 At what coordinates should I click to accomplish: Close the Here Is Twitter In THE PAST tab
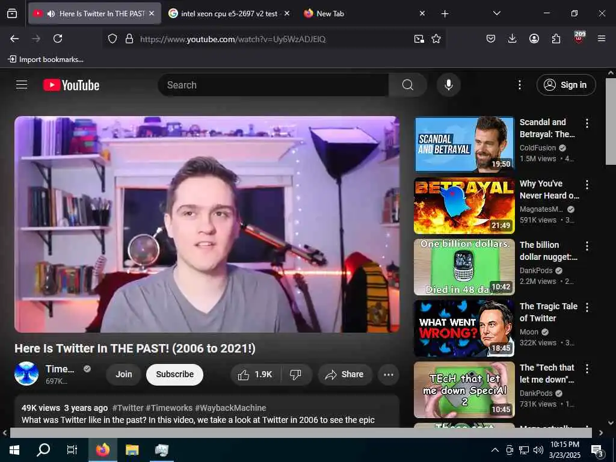point(152,13)
